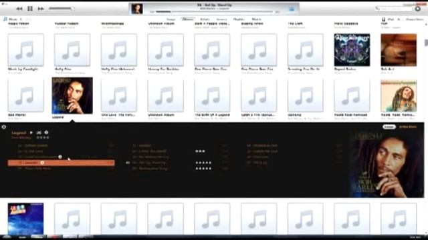Click the search library field
Image resolution: width=428 pixels, height=240 pixels.
[x=393, y=9]
